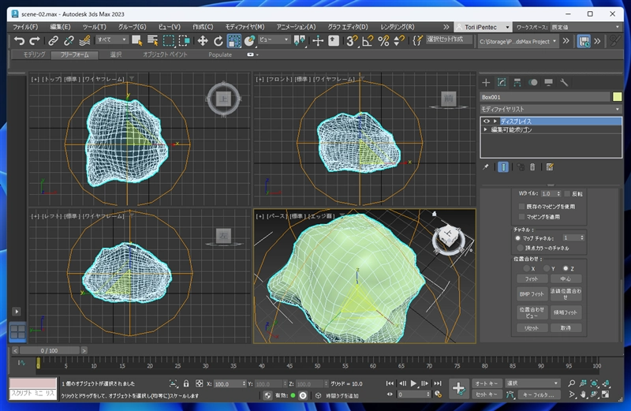
Task: Remove modifier with the trash icon
Action: click(x=532, y=166)
